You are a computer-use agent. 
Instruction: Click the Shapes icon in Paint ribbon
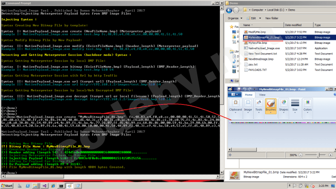[x=283, y=103]
